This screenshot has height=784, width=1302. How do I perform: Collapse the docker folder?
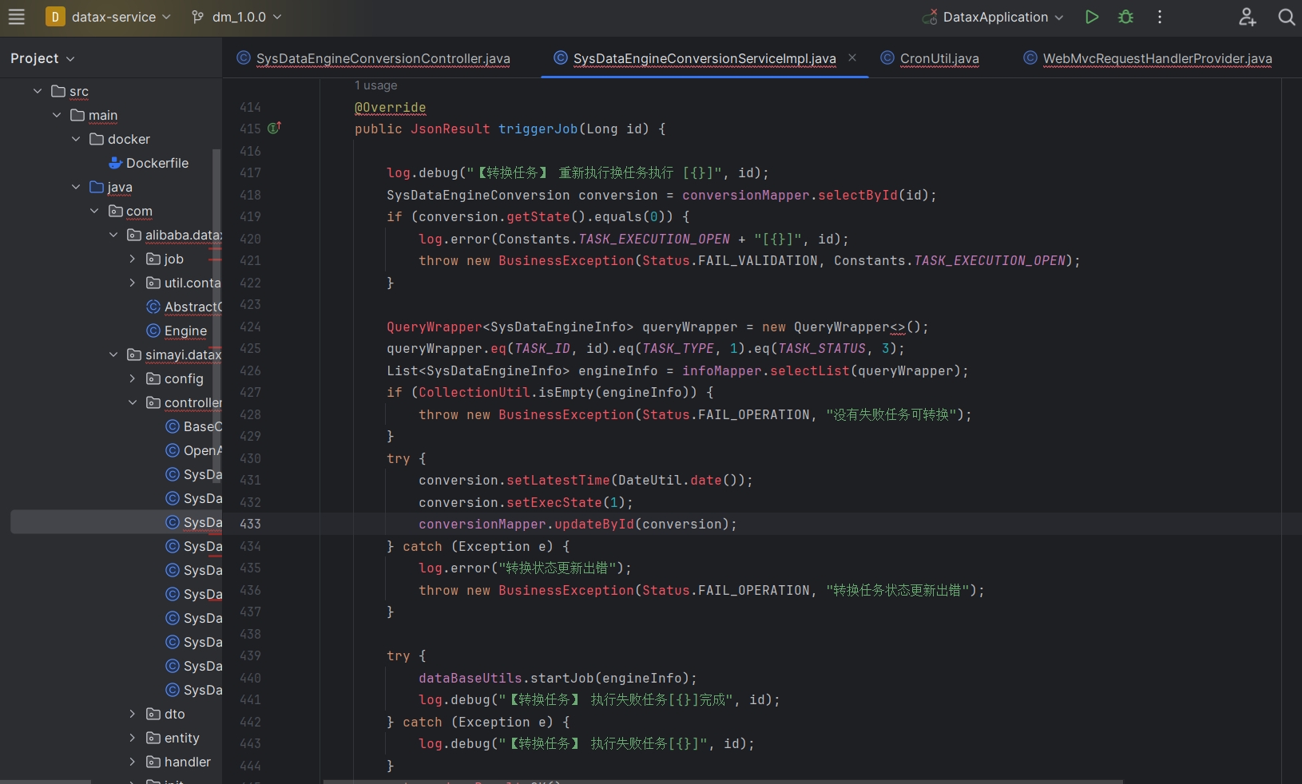76,139
